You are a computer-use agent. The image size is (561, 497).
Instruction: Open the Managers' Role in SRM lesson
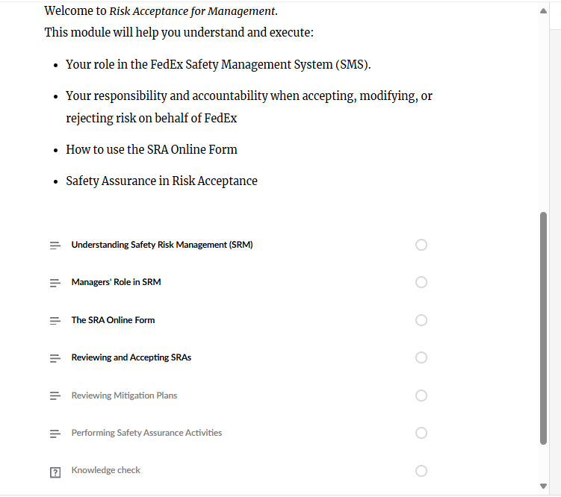coord(116,282)
